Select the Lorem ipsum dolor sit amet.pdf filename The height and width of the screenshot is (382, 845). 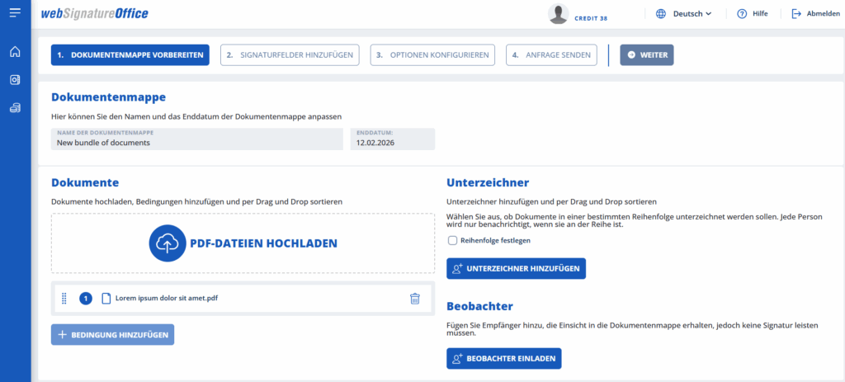[167, 299]
